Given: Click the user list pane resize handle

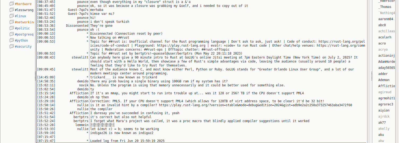Looking at the screenshot, I should 372,75.
